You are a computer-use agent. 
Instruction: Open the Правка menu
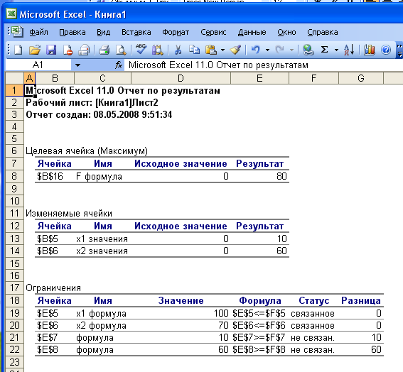72,33
